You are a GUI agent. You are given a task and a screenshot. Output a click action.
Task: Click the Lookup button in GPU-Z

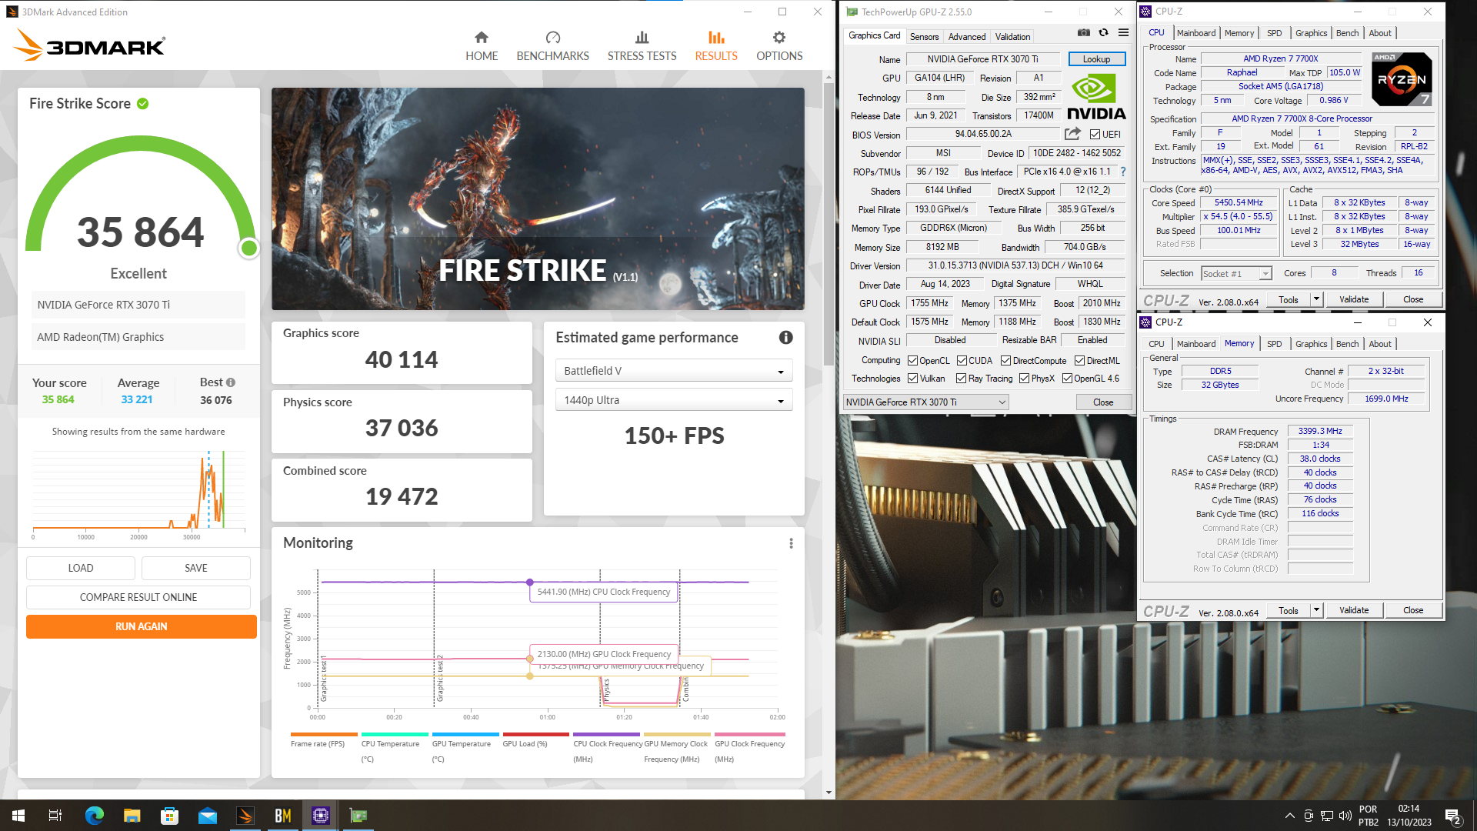tap(1096, 59)
